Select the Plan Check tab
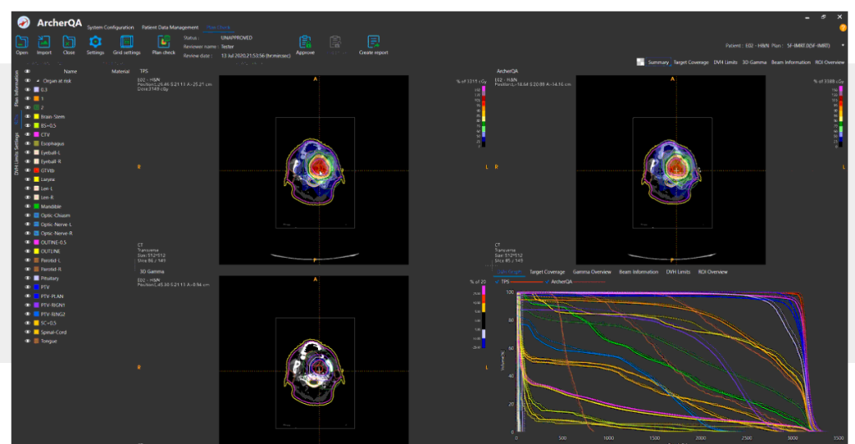This screenshot has width=855, height=444. (218, 28)
